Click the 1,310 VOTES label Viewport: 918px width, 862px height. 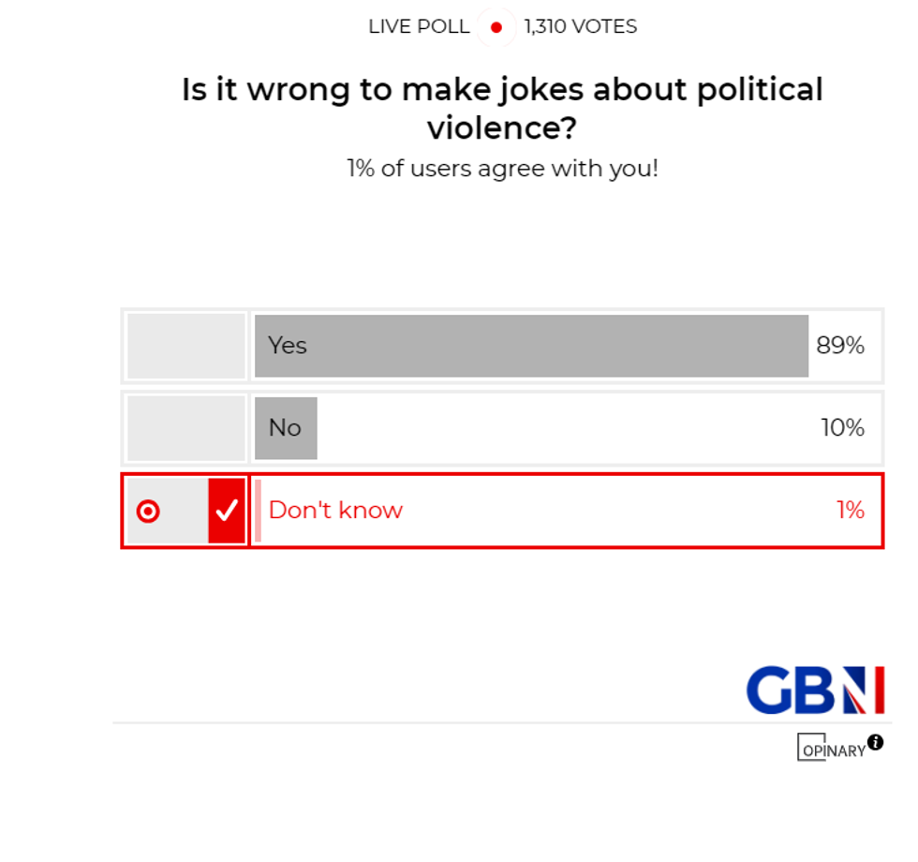pyautogui.click(x=579, y=27)
